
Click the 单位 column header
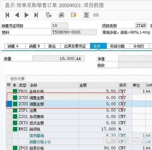139,85
